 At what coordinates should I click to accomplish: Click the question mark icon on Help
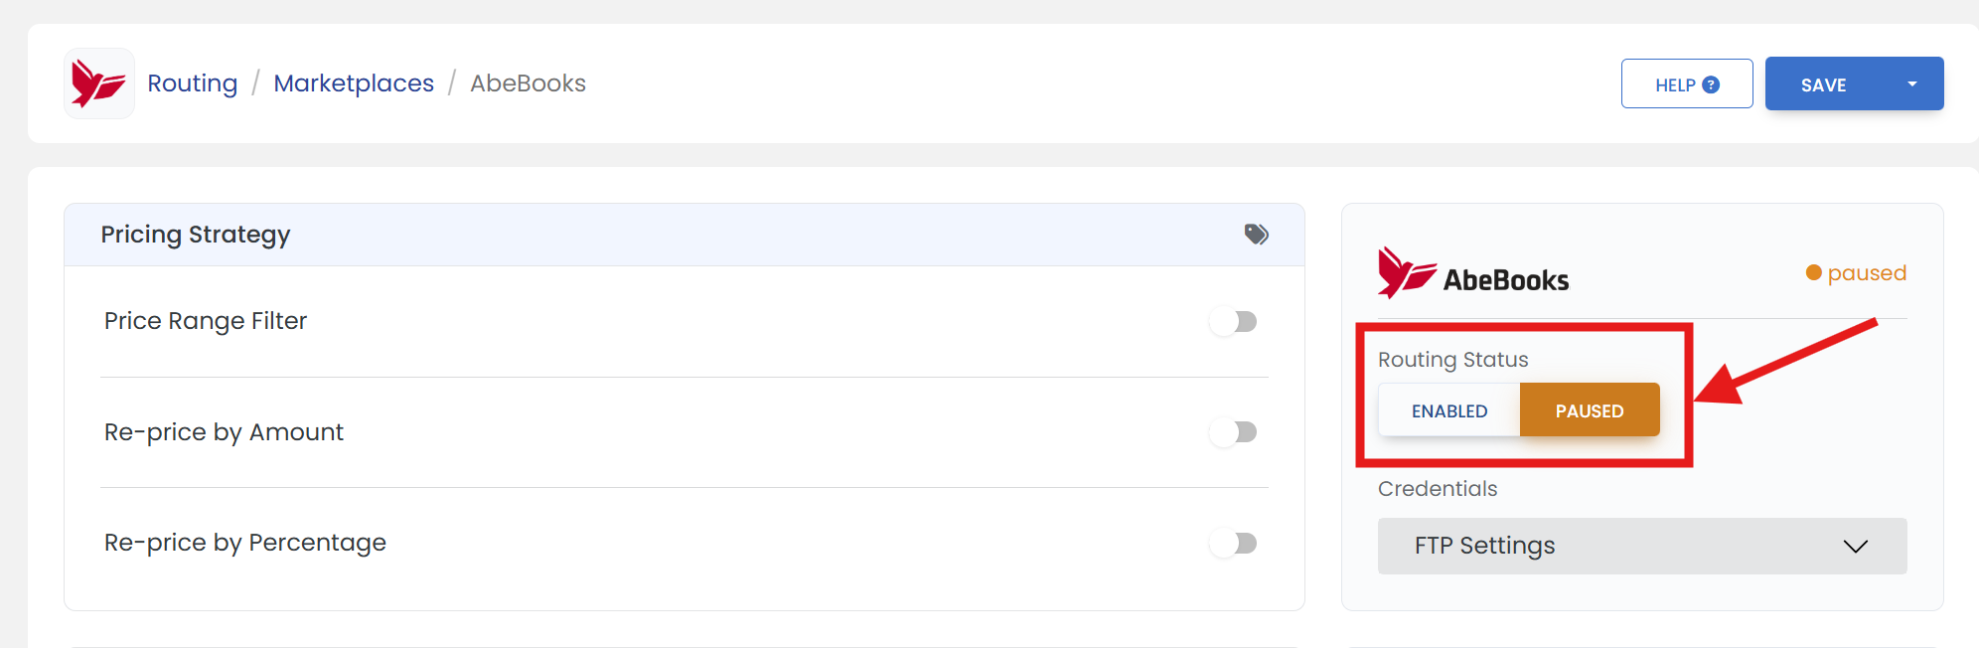click(1711, 84)
